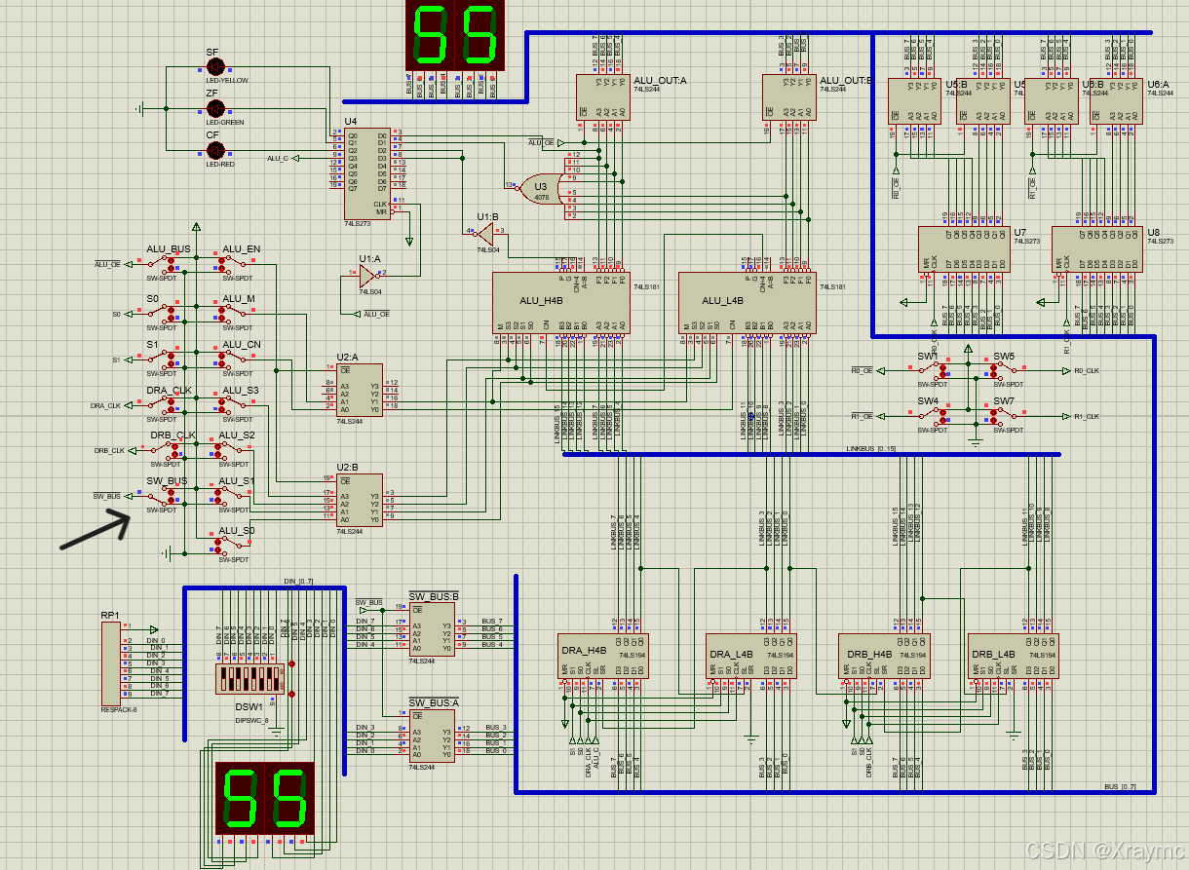Select the CF red LED
Screen dimensions: 1189x870
coord(215,150)
